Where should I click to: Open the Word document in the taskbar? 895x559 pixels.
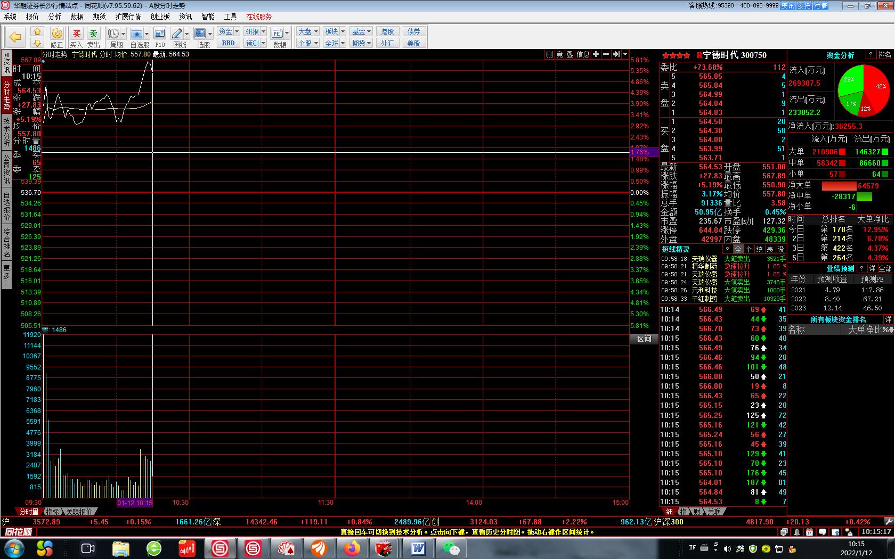(418, 548)
